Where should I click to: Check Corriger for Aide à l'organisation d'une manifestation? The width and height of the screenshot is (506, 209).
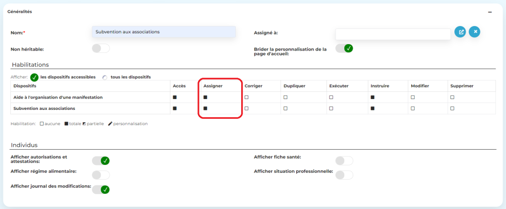click(247, 97)
